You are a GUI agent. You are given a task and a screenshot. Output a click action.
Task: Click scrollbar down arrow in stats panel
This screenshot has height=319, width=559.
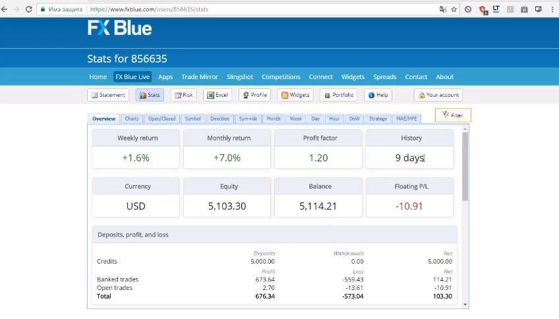click(x=465, y=304)
